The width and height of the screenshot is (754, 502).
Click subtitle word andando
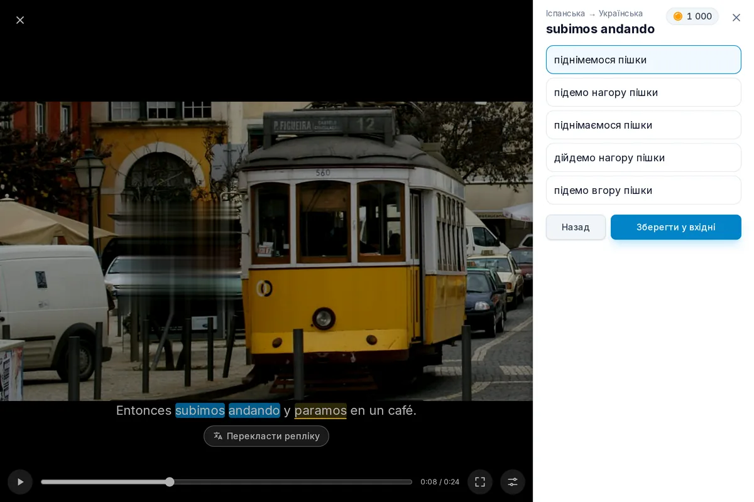coord(254,410)
